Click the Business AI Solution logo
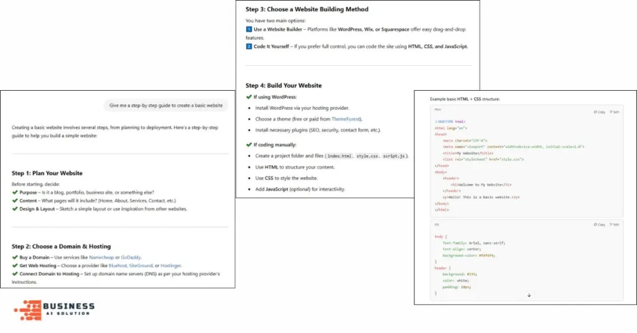This screenshot has height=333, width=637. click(x=54, y=310)
